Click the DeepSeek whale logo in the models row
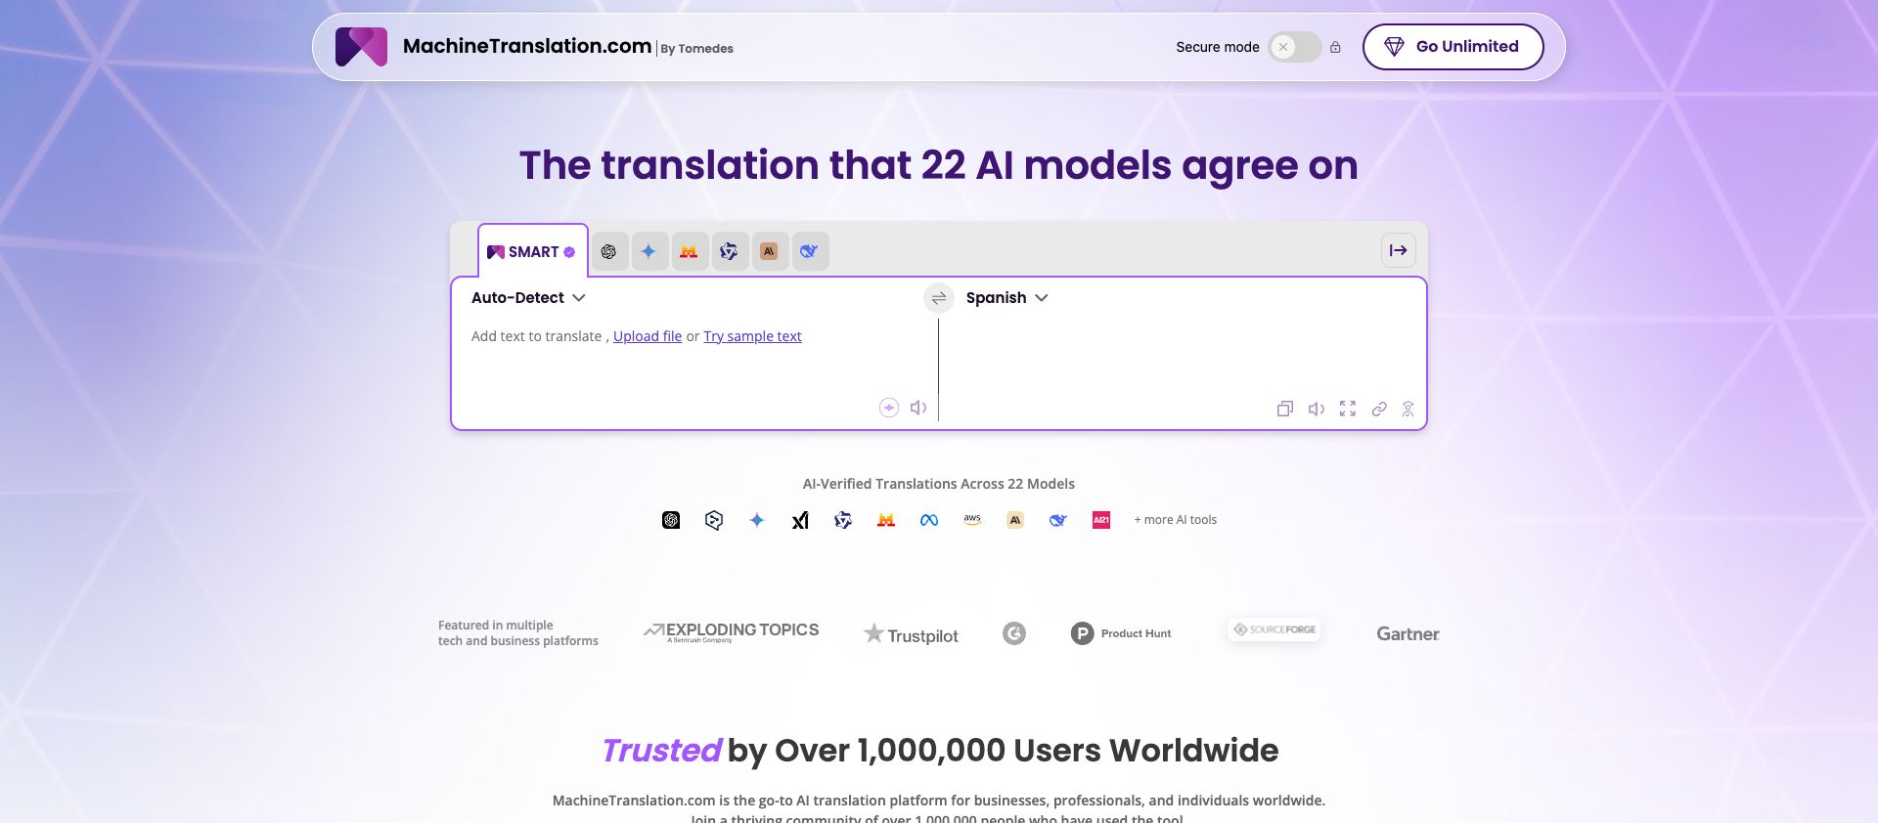 1058,520
